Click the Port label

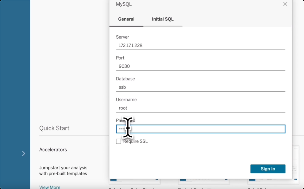click(x=120, y=58)
